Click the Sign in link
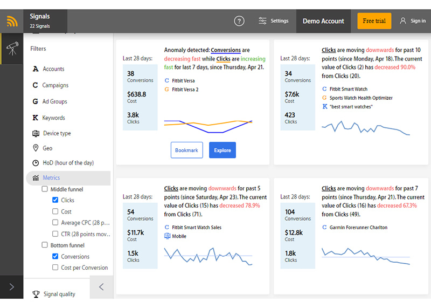Image resolution: width=431 pixels, height=308 pixels. 418,21
